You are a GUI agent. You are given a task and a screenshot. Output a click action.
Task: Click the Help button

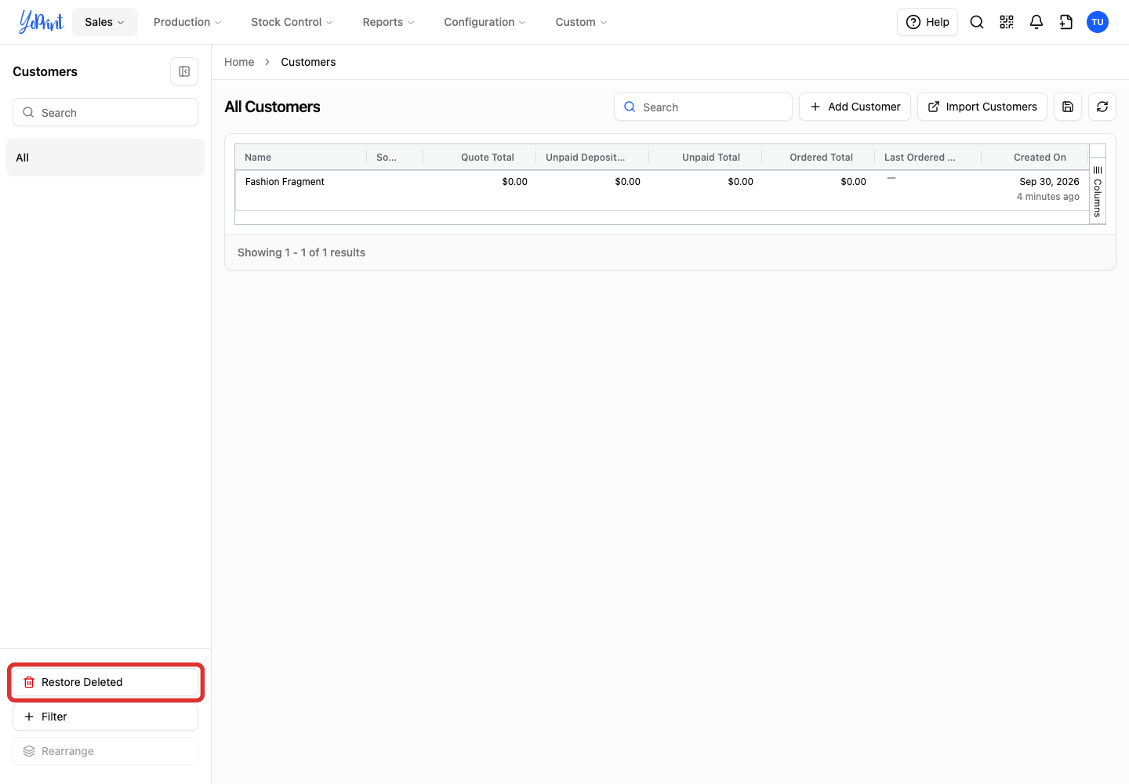tap(928, 22)
